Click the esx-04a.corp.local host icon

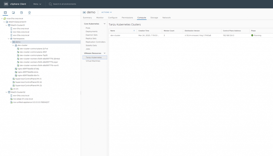pyautogui.click(x=11, y=96)
